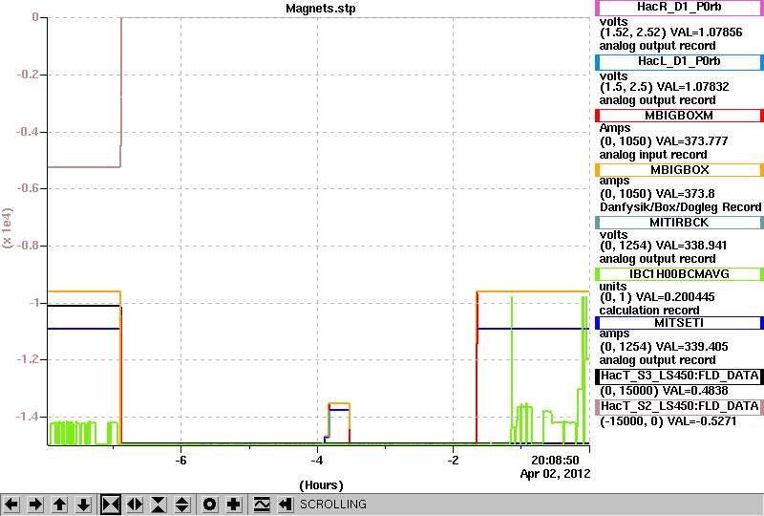This screenshot has height=516, width=764.
Task: Select the HacL_D1_P0rb legend entry
Action: (x=679, y=61)
